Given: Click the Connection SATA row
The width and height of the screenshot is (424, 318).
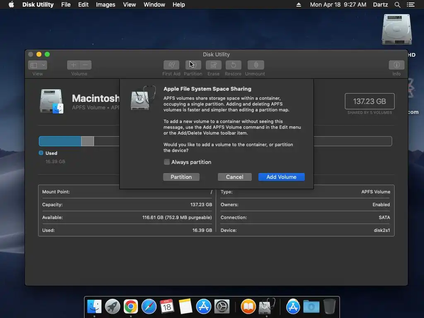Looking at the screenshot, I should [x=305, y=217].
